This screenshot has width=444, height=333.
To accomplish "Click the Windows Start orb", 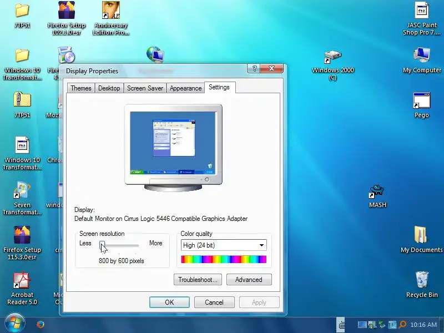I will (x=15, y=323).
